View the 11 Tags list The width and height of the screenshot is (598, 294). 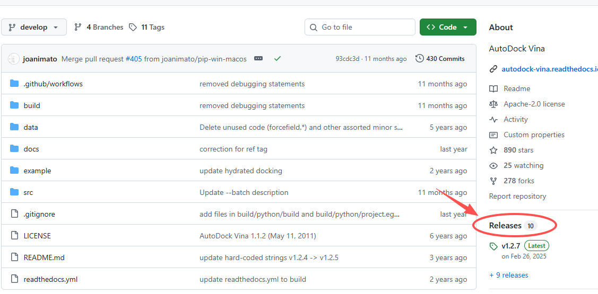147,27
